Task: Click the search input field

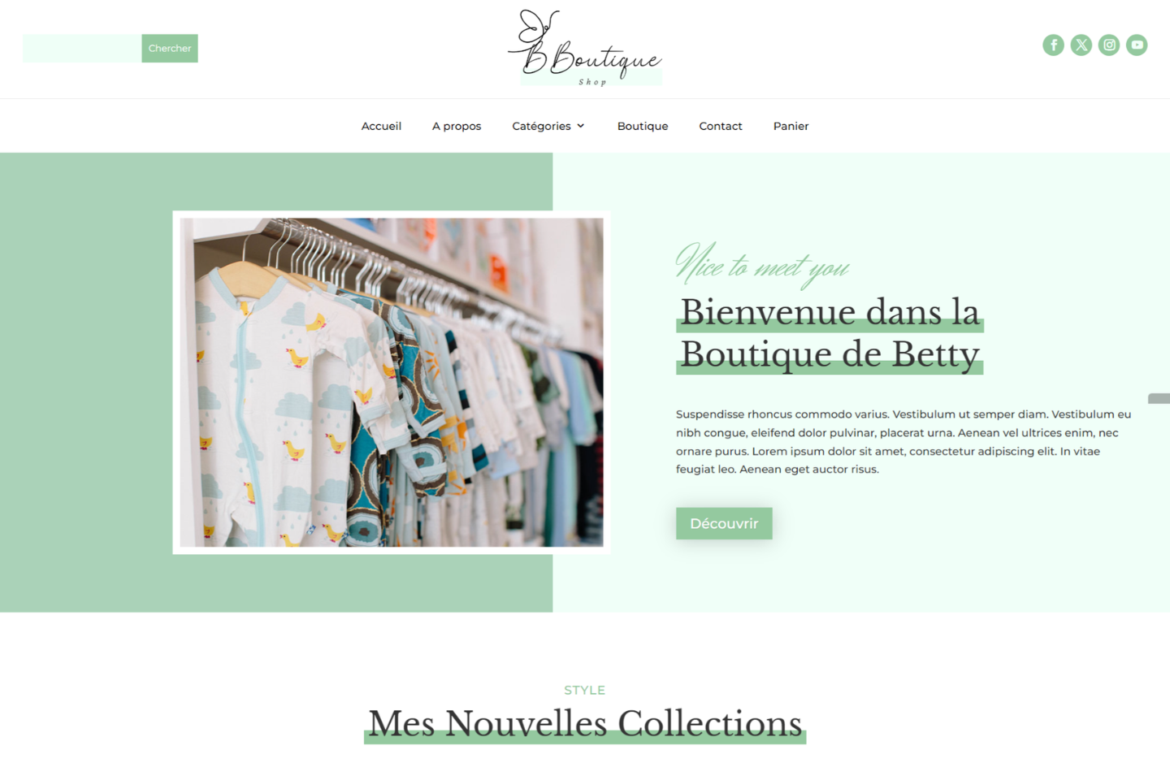Action: [x=82, y=48]
